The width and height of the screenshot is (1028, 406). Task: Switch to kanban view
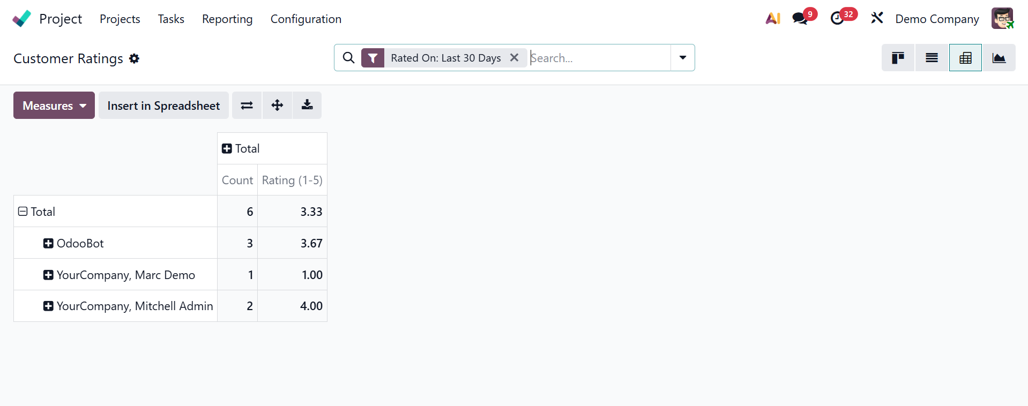coord(898,58)
